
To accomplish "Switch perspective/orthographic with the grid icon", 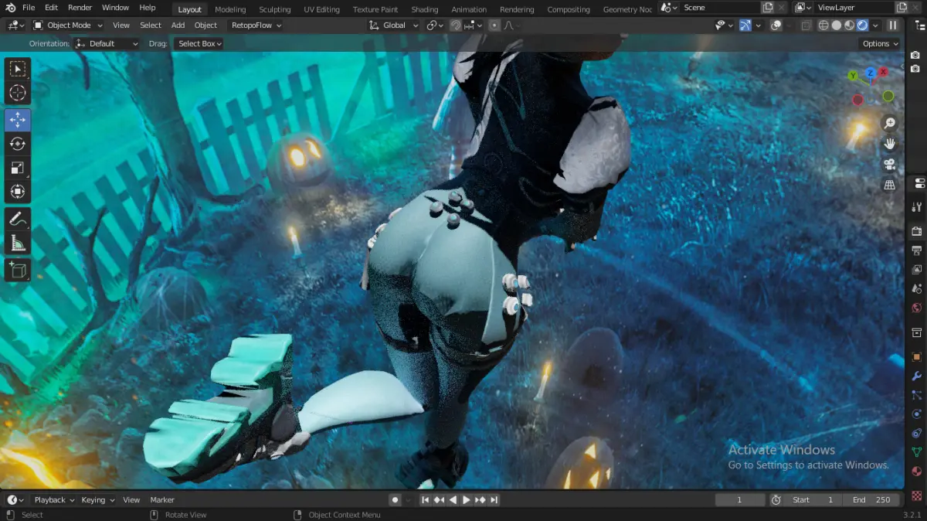I will click(x=889, y=185).
